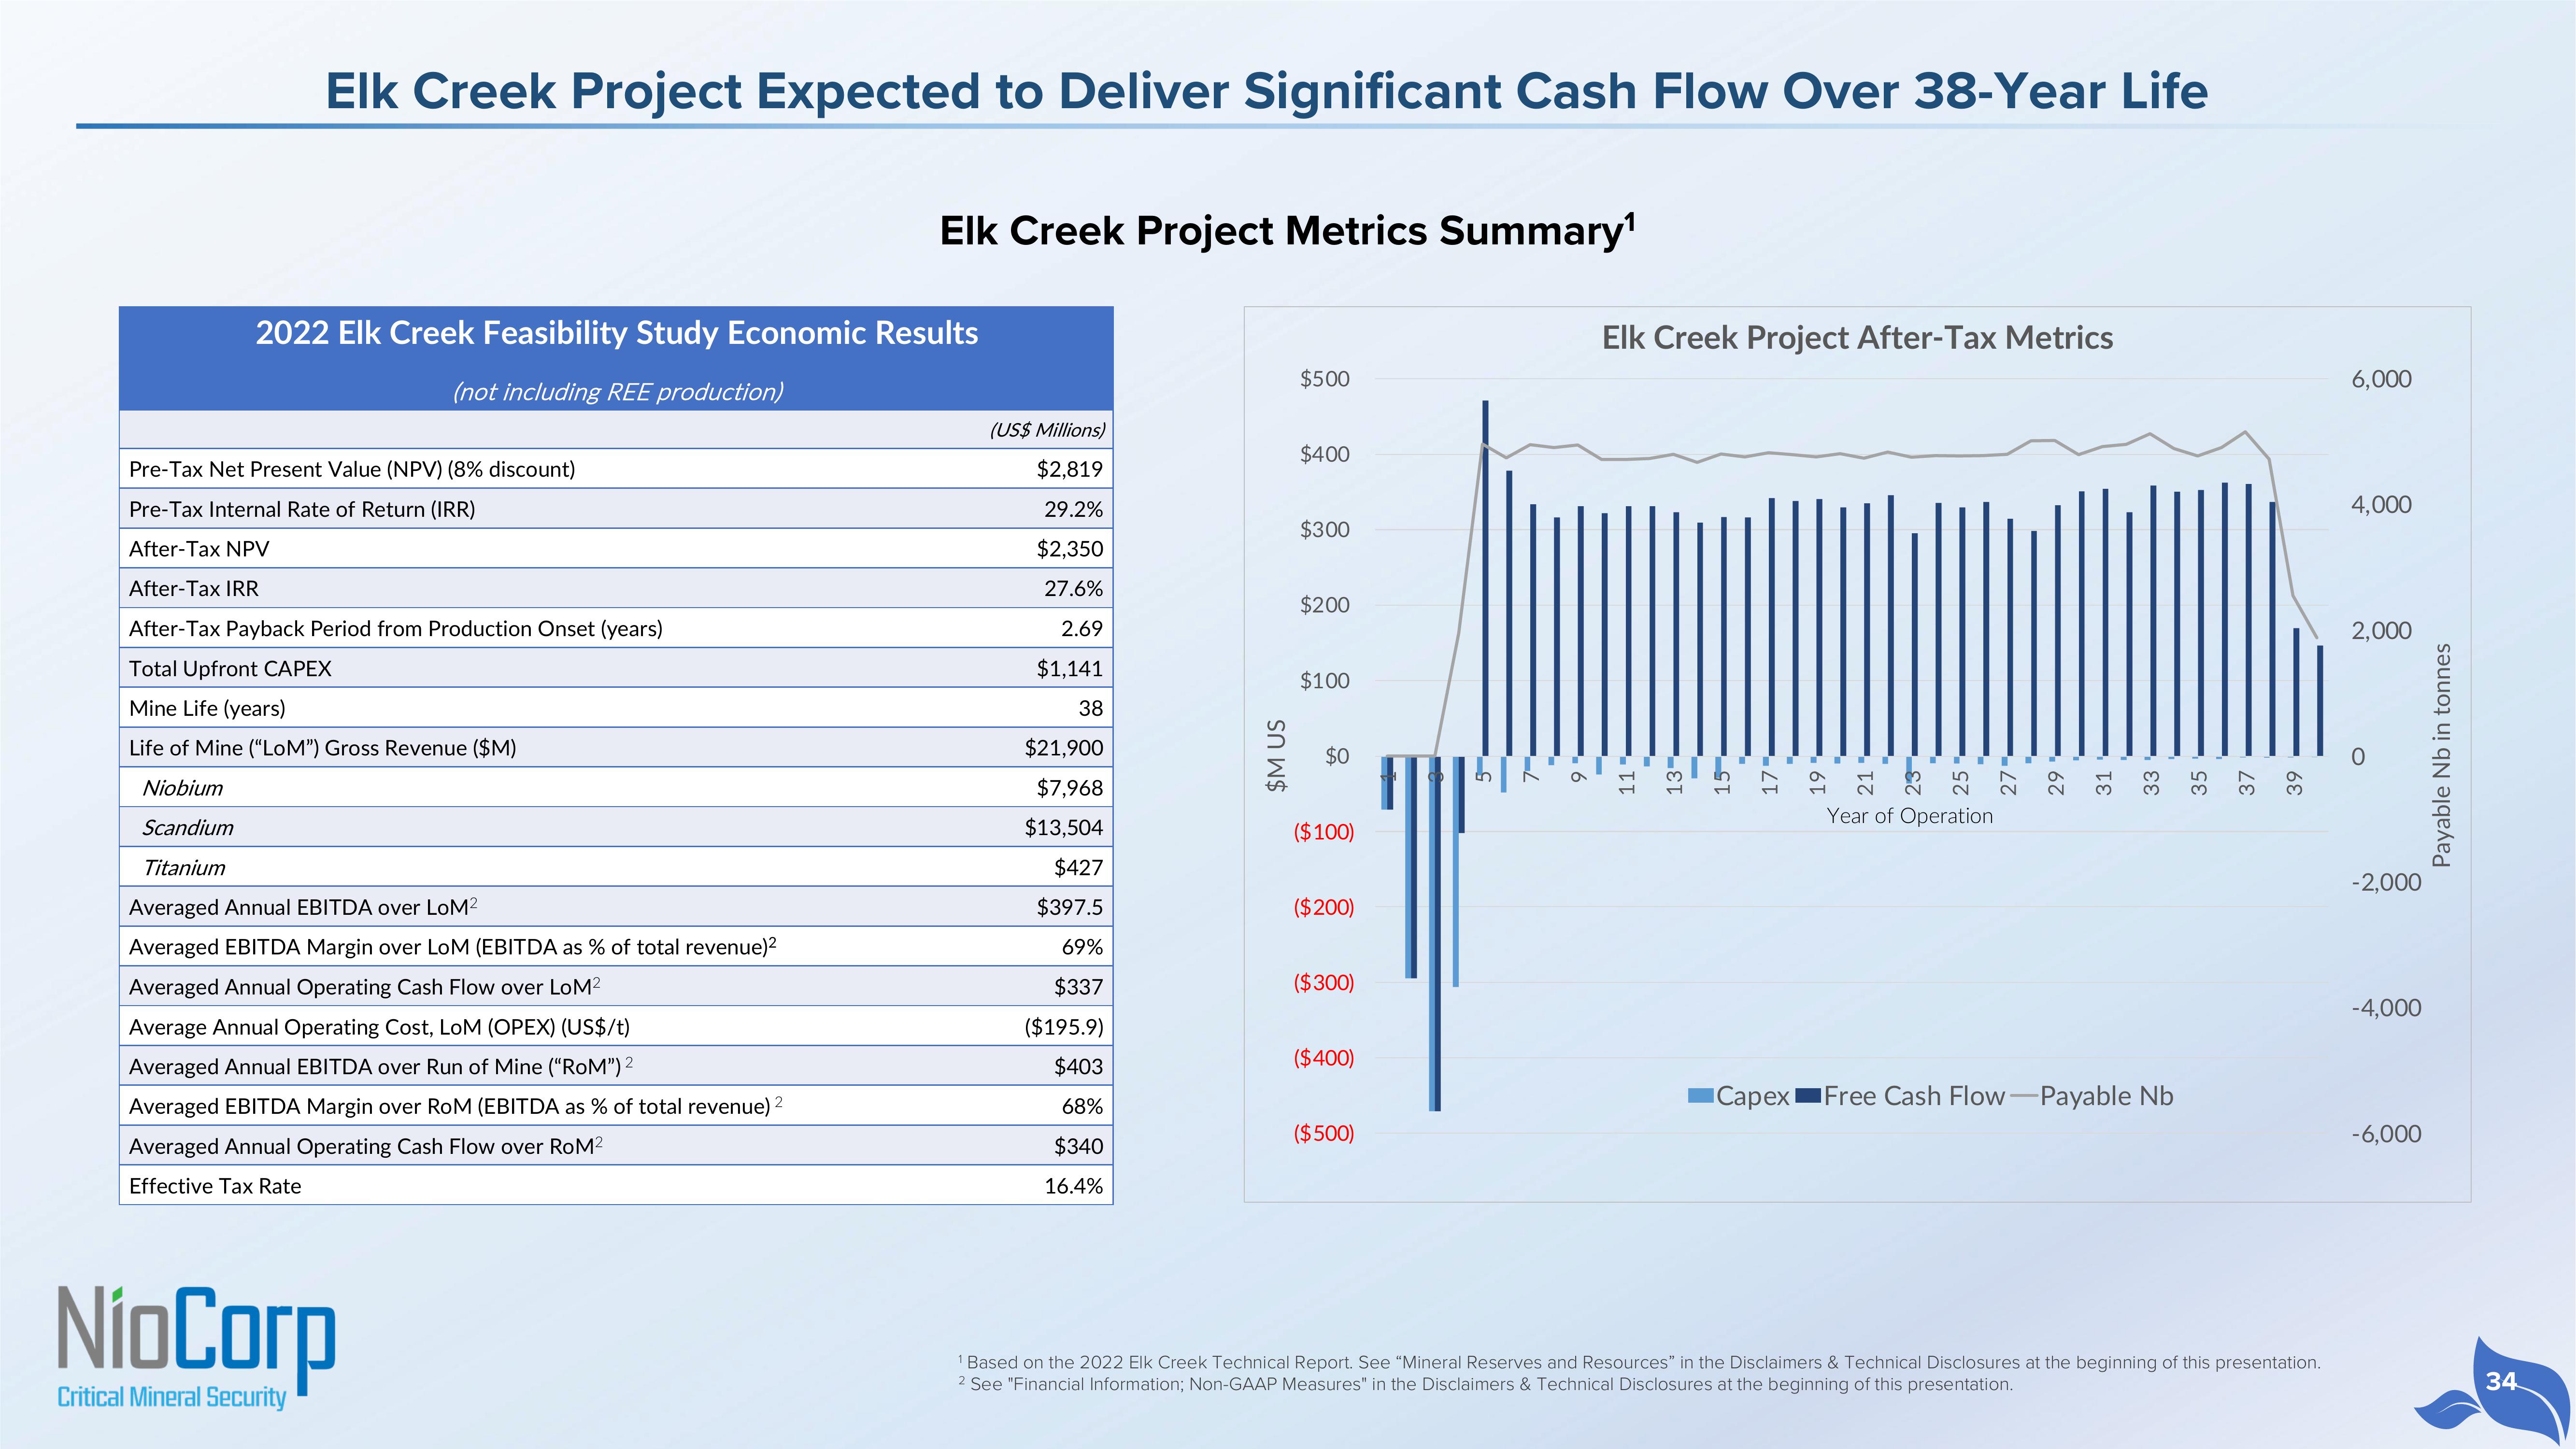Click the 2022 Feasibility Study table header
2576x1449 pixels.
pos(616,333)
